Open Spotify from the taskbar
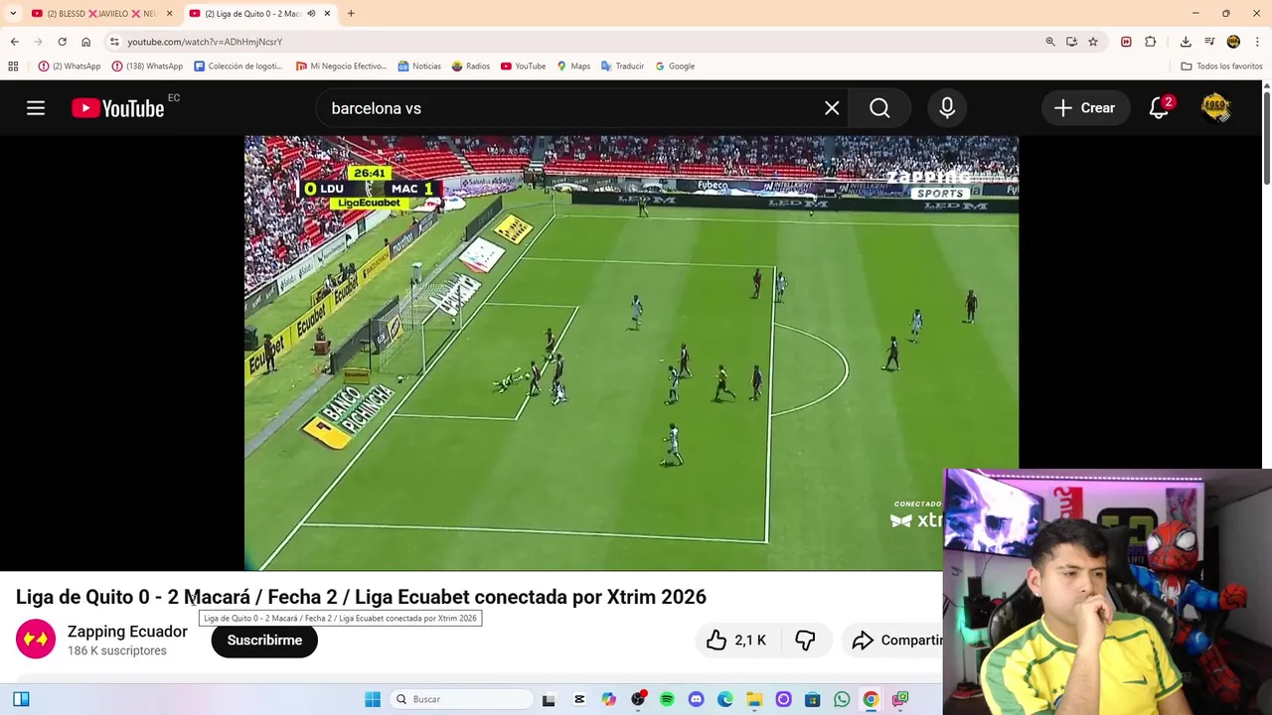Image resolution: width=1272 pixels, height=715 pixels. [x=667, y=699]
